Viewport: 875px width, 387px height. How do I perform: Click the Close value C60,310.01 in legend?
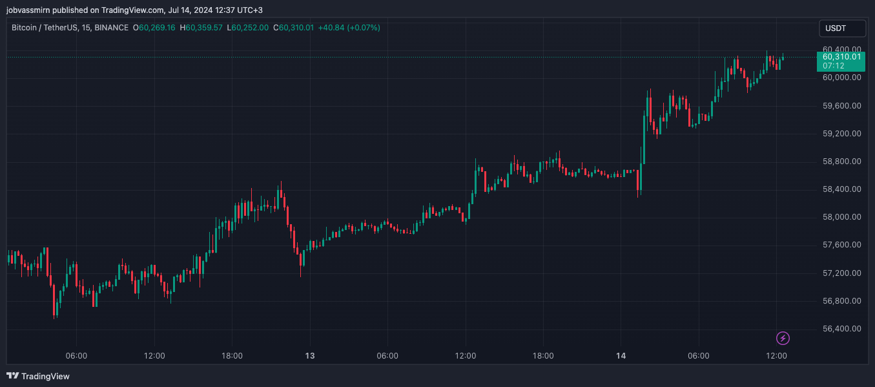point(294,28)
